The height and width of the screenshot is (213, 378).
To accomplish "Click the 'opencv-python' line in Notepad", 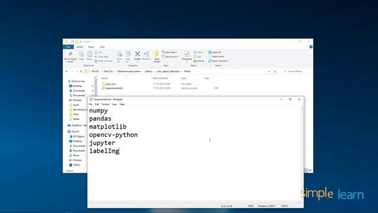I will [x=113, y=135].
